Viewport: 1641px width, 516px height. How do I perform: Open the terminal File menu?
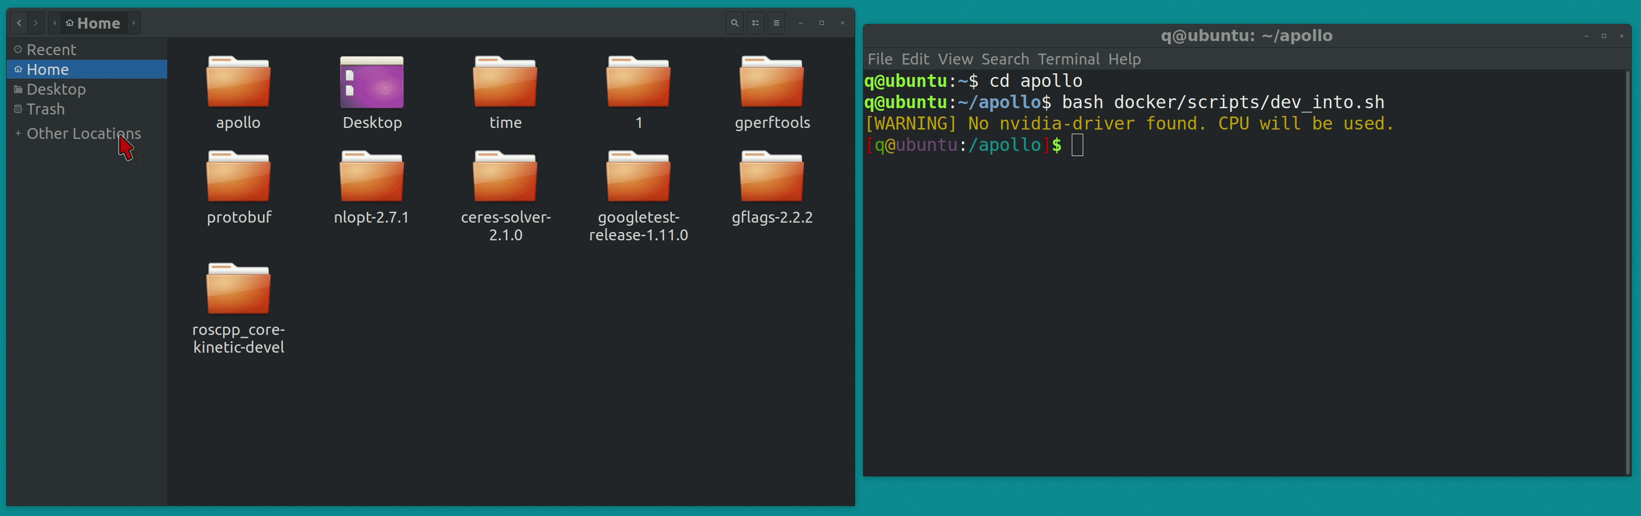coord(880,59)
